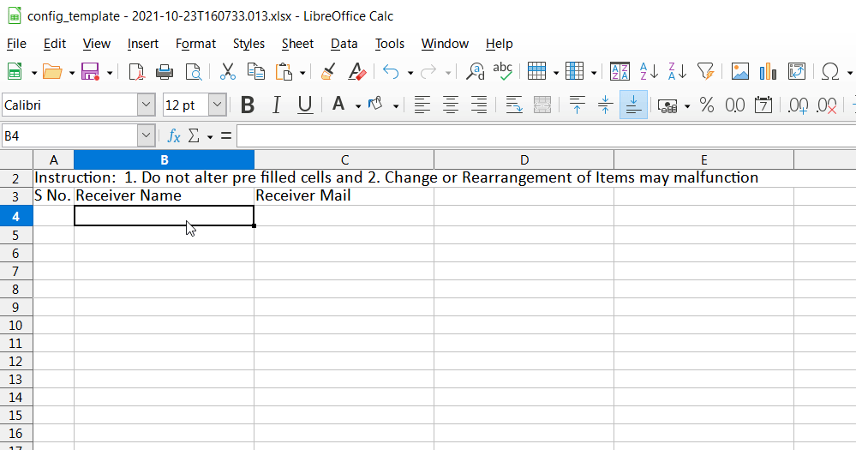Click the AutoFilter funnel icon
Viewport: 856px width, 450px height.
[705, 72]
